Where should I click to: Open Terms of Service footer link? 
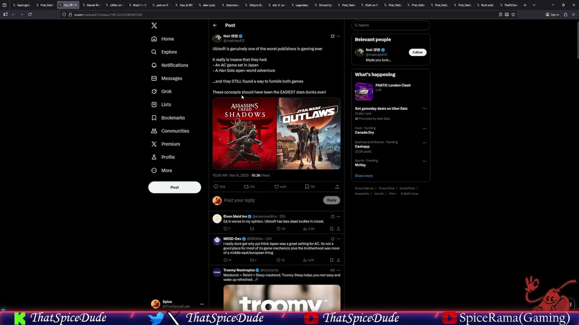tap(364, 188)
